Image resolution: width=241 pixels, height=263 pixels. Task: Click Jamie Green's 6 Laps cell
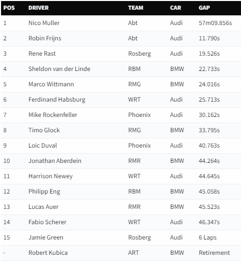[208, 237]
